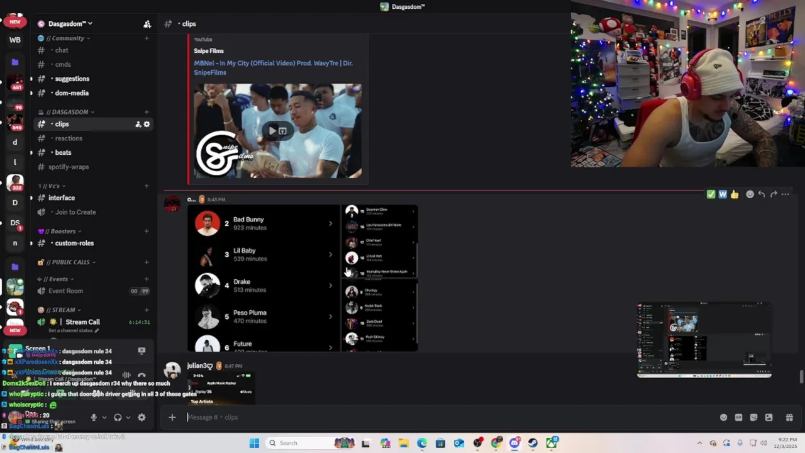Toggle microphone mute
The width and height of the screenshot is (805, 453).
94,417
